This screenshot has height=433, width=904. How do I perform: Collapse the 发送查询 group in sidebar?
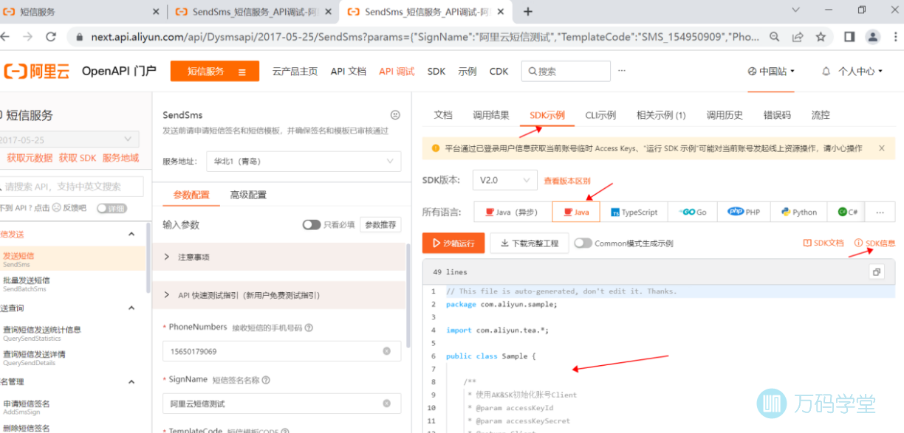(x=131, y=308)
